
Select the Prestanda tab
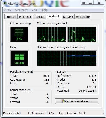pos(54,16)
